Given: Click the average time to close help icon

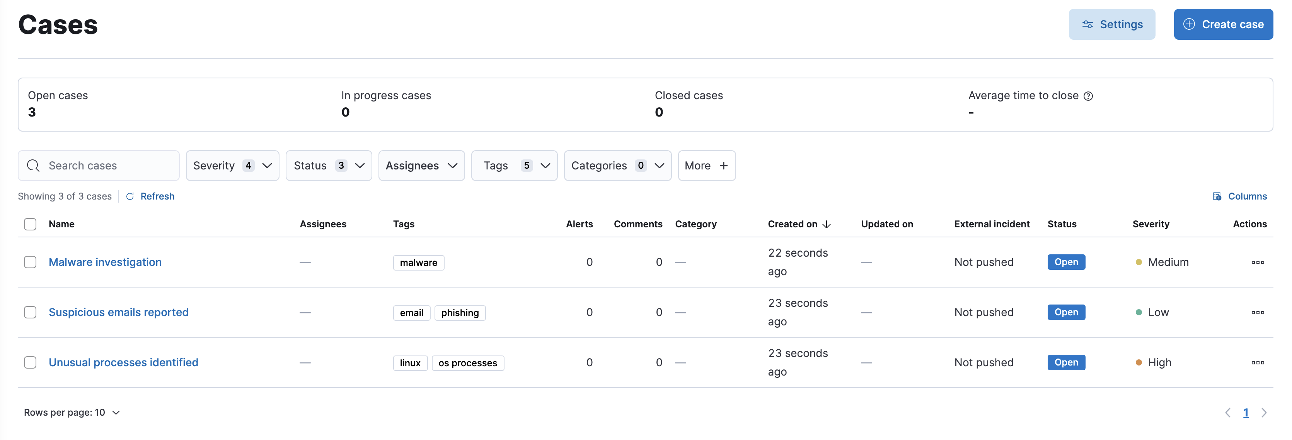Looking at the screenshot, I should (x=1088, y=96).
